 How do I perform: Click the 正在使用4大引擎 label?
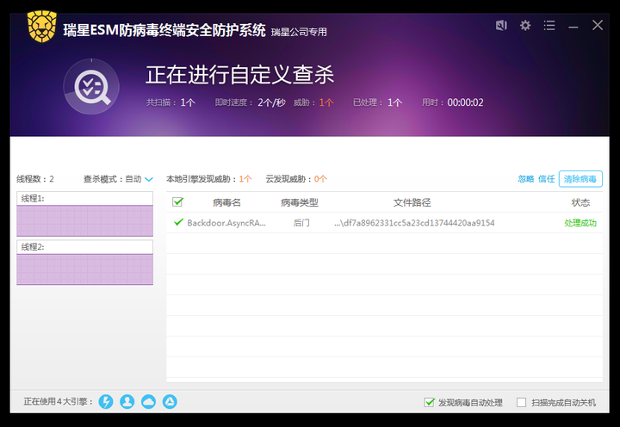(x=59, y=402)
